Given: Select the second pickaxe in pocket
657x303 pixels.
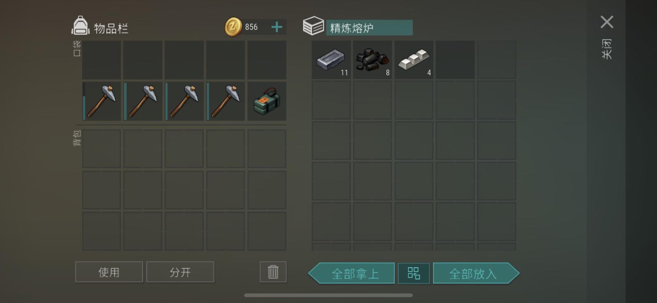Looking at the screenshot, I should pyautogui.click(x=143, y=101).
